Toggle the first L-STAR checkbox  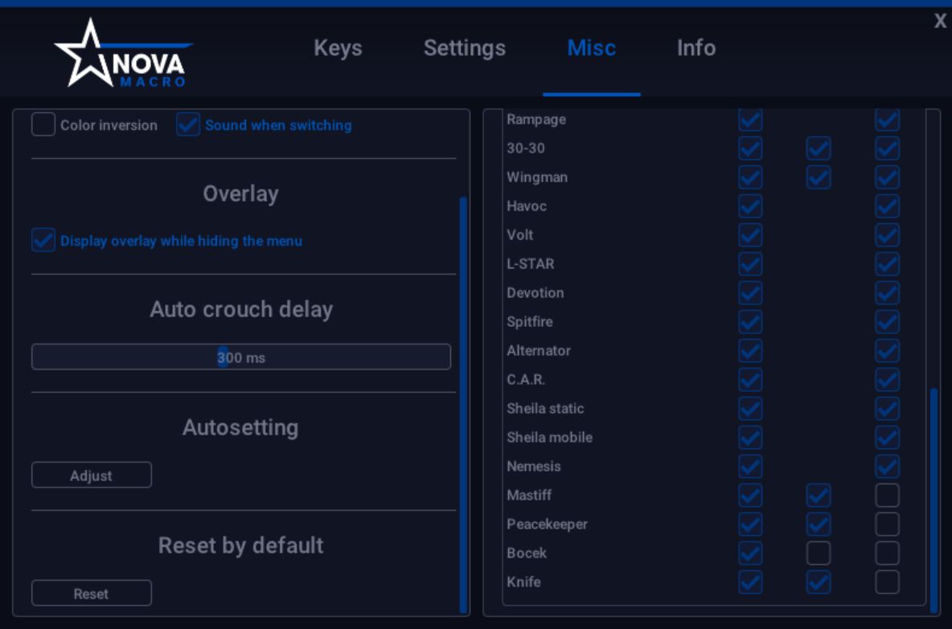pos(750,263)
